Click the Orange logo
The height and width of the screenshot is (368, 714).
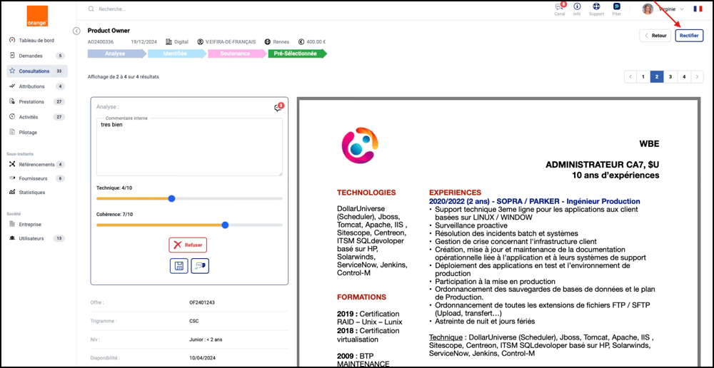[37, 16]
